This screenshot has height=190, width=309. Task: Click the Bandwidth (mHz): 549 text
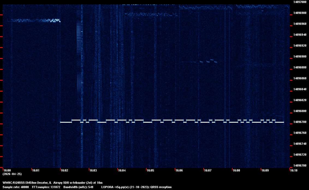(78, 187)
